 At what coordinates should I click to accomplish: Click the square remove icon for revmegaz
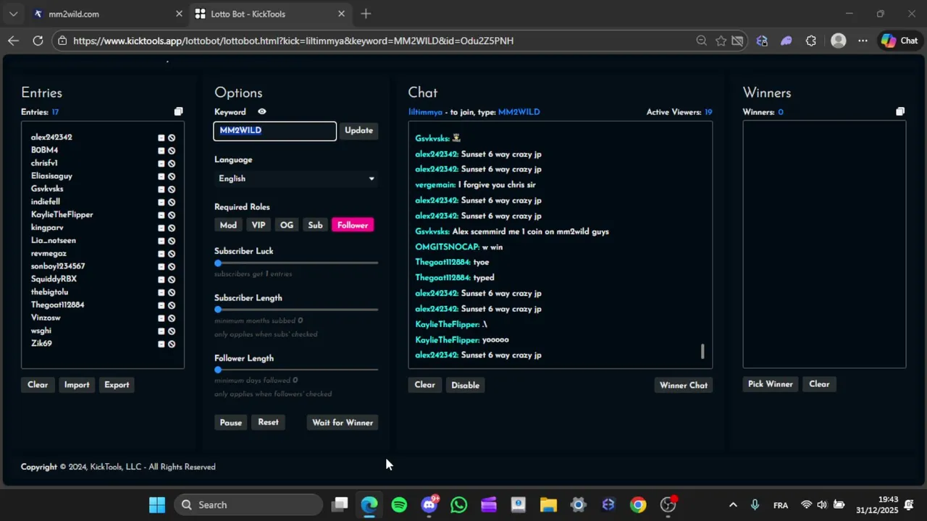point(162,254)
